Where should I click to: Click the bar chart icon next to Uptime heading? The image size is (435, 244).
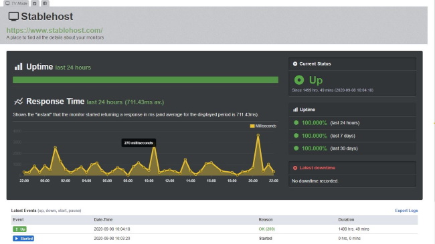[x=18, y=67]
